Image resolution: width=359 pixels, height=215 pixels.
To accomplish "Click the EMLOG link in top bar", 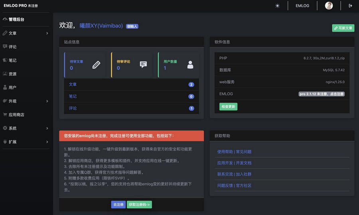I will tap(303, 6).
